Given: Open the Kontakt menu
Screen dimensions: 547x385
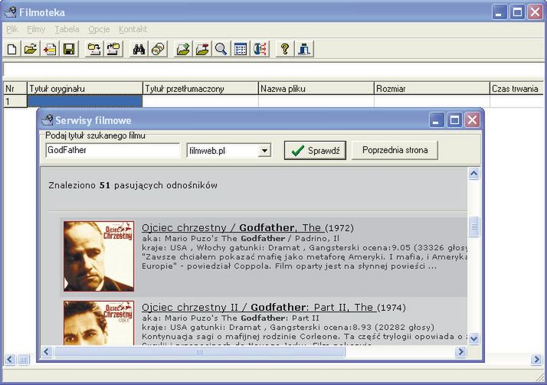Looking at the screenshot, I should click(133, 29).
